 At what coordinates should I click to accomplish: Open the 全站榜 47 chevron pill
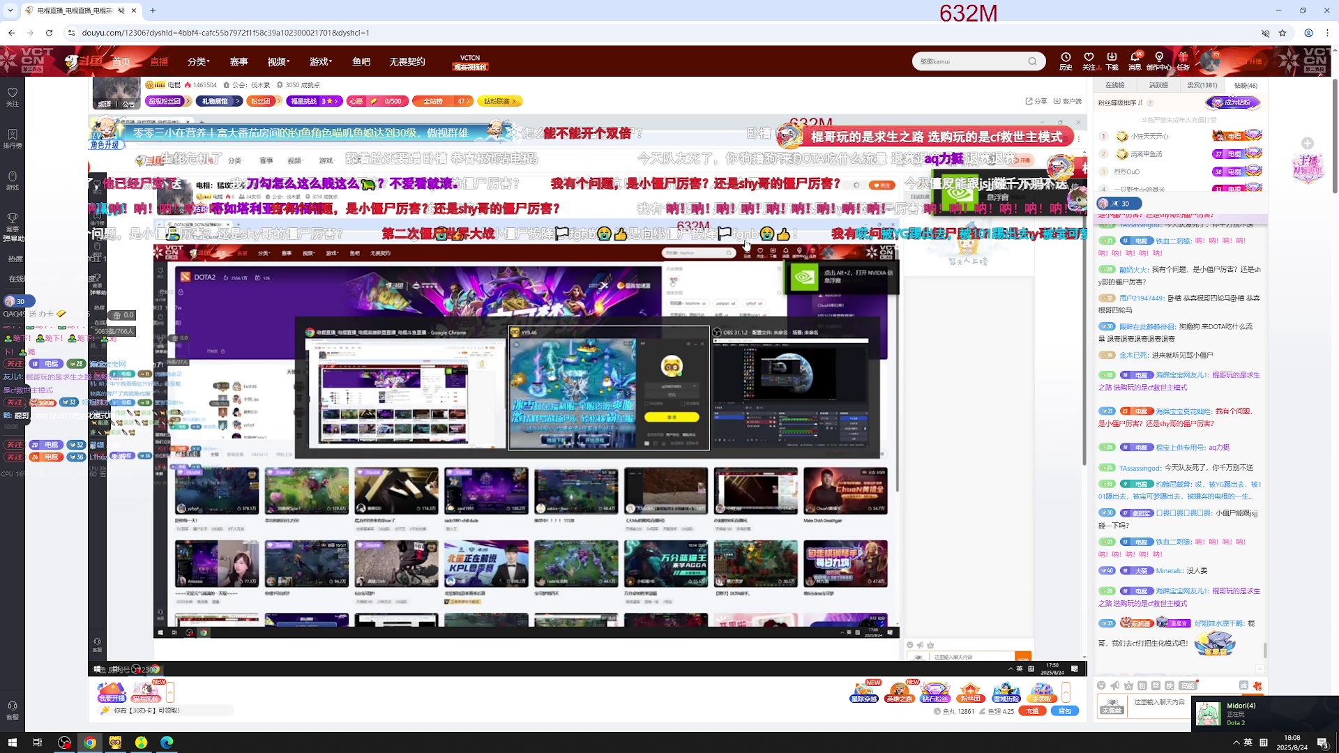click(443, 101)
